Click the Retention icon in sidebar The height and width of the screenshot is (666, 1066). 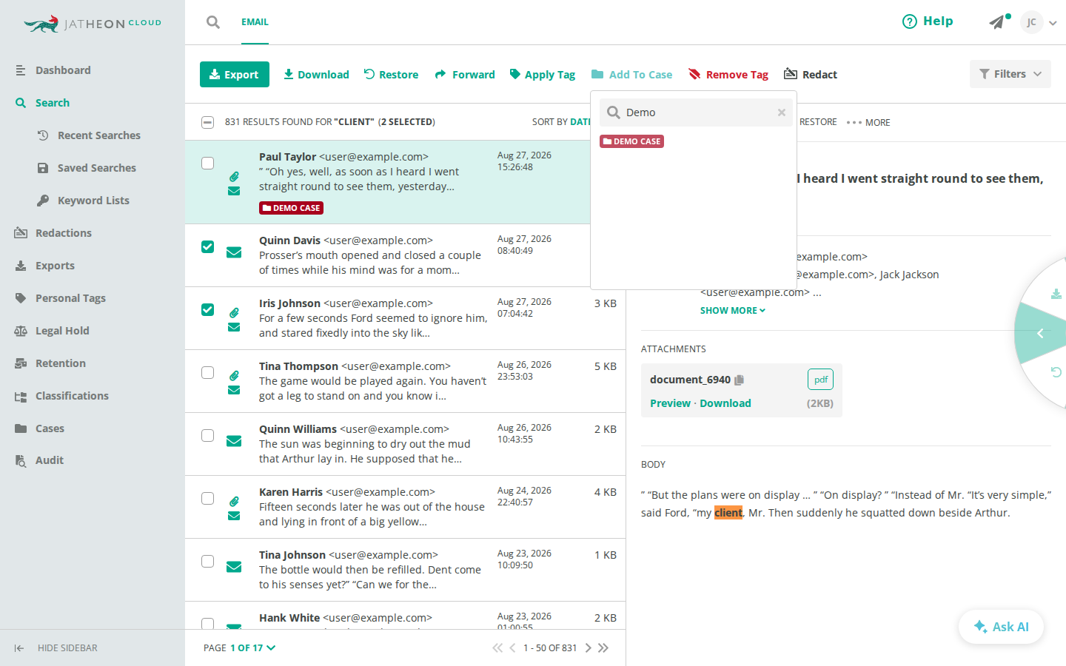pos(21,363)
